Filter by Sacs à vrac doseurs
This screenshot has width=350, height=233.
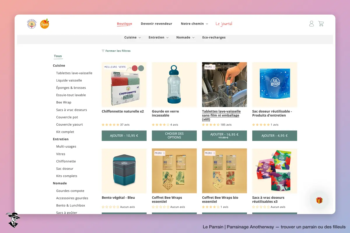tap(71, 110)
